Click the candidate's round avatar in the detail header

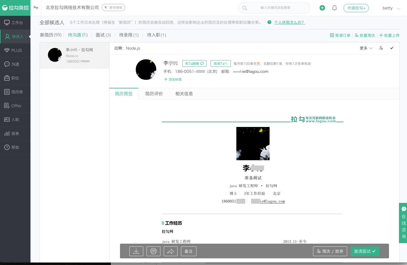pos(146,70)
